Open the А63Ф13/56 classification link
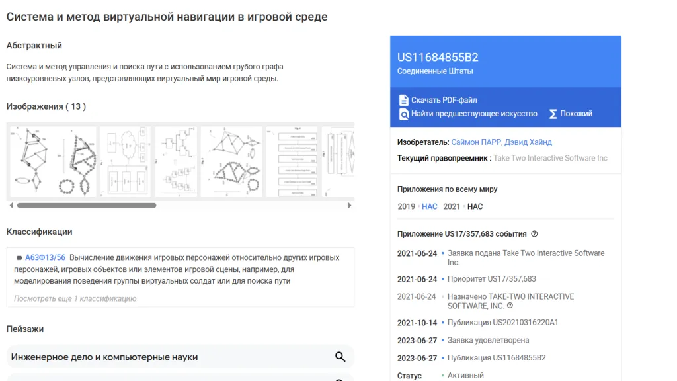 tap(45, 257)
